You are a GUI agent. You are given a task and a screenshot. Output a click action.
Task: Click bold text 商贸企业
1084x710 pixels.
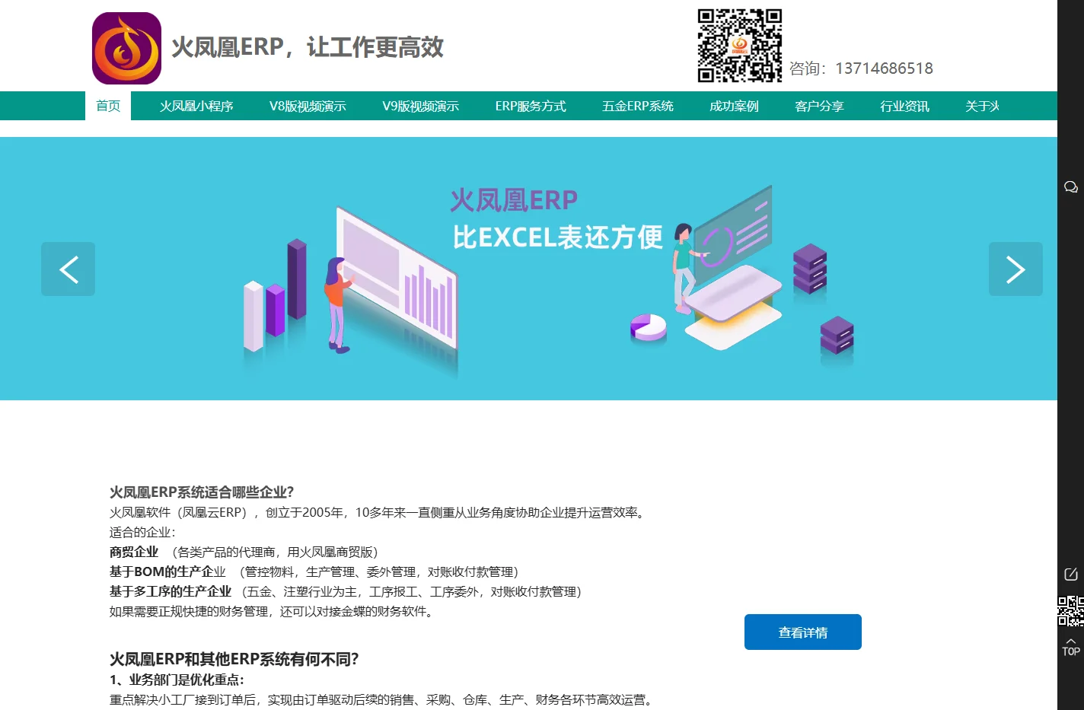(134, 552)
